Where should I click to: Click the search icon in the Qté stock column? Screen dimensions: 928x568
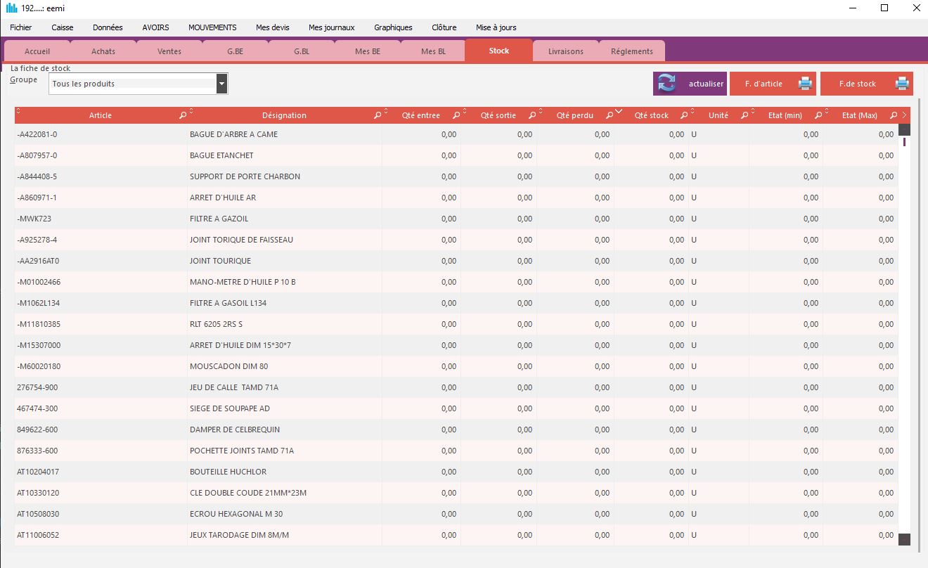pos(684,115)
